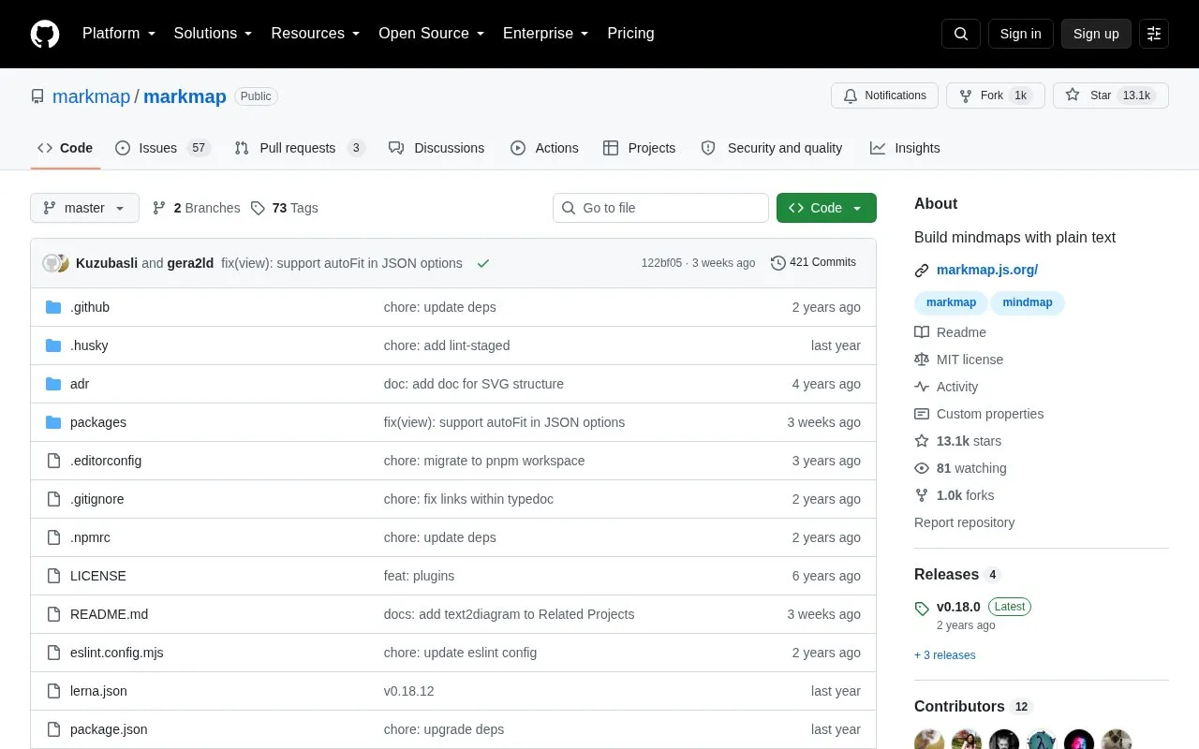Open the Security and quality tab

(x=772, y=148)
